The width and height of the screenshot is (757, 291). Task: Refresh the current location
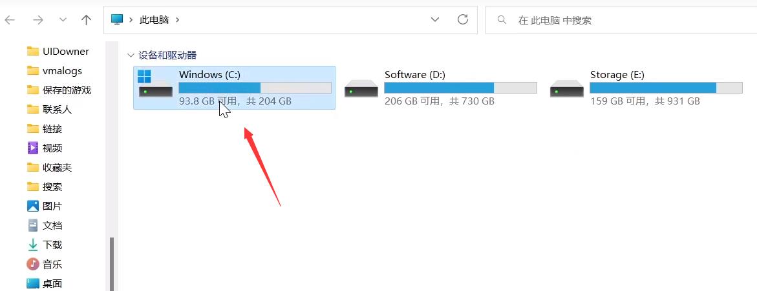462,19
